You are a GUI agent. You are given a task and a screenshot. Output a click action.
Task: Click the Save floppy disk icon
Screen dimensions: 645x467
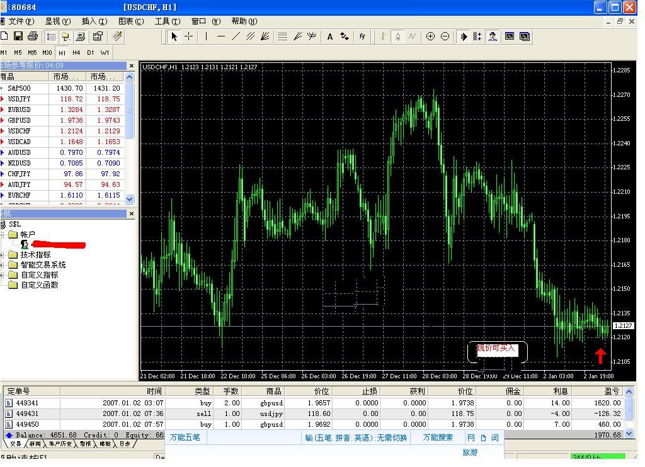[18, 37]
